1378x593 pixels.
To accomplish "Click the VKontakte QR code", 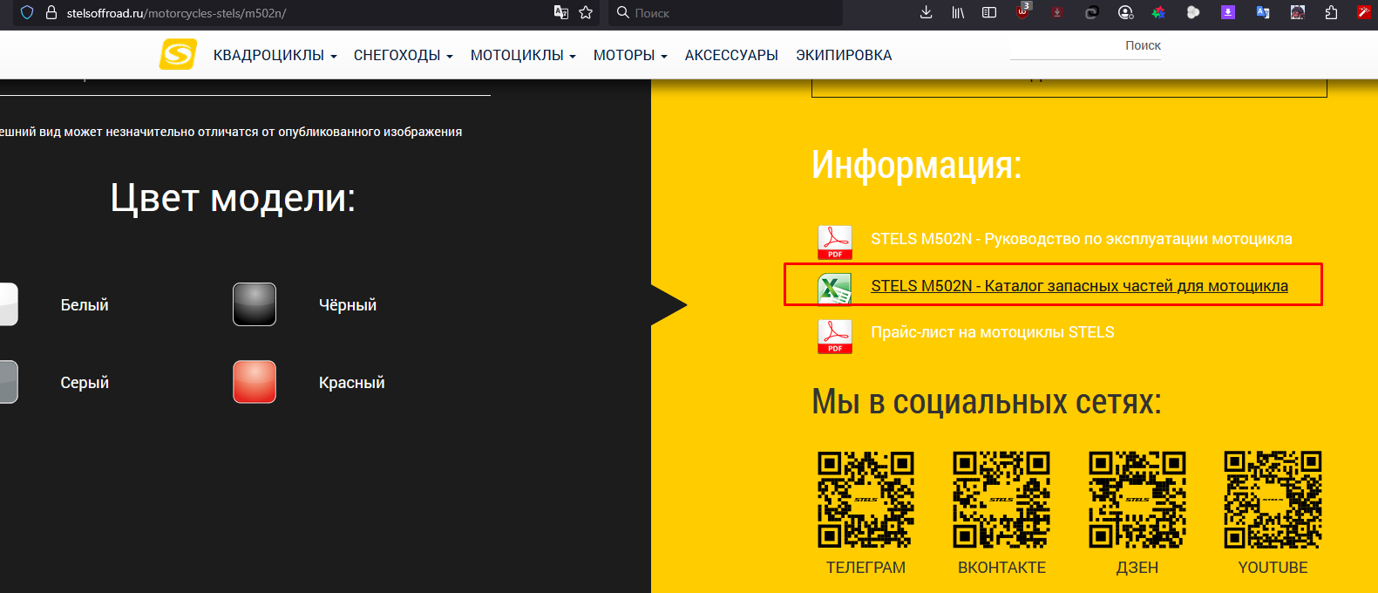I will point(1001,500).
